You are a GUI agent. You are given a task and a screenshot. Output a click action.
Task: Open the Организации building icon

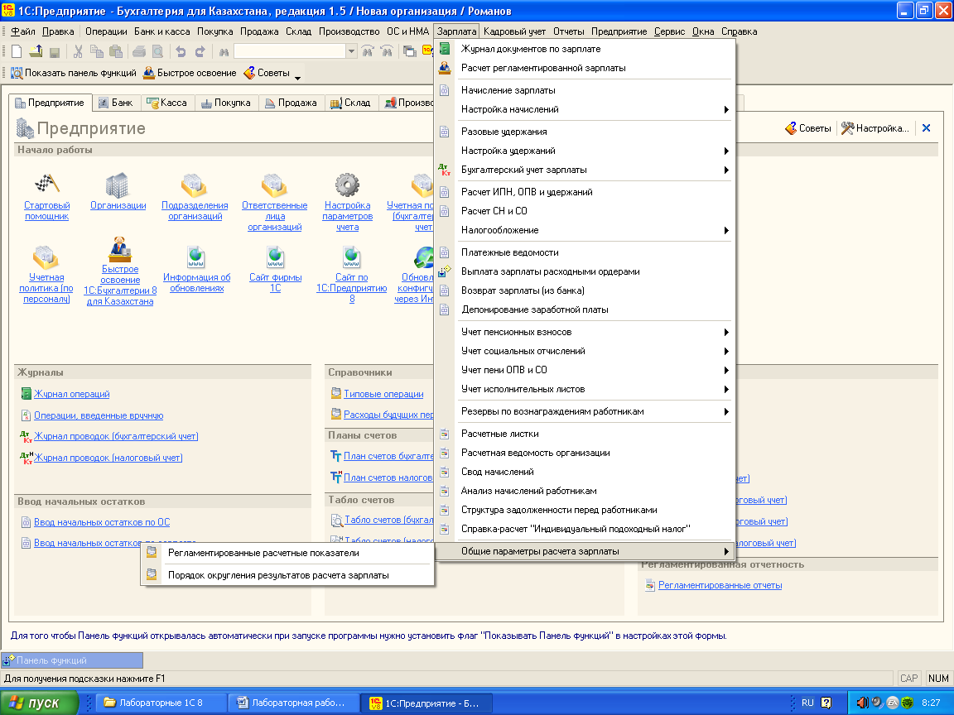(x=117, y=185)
